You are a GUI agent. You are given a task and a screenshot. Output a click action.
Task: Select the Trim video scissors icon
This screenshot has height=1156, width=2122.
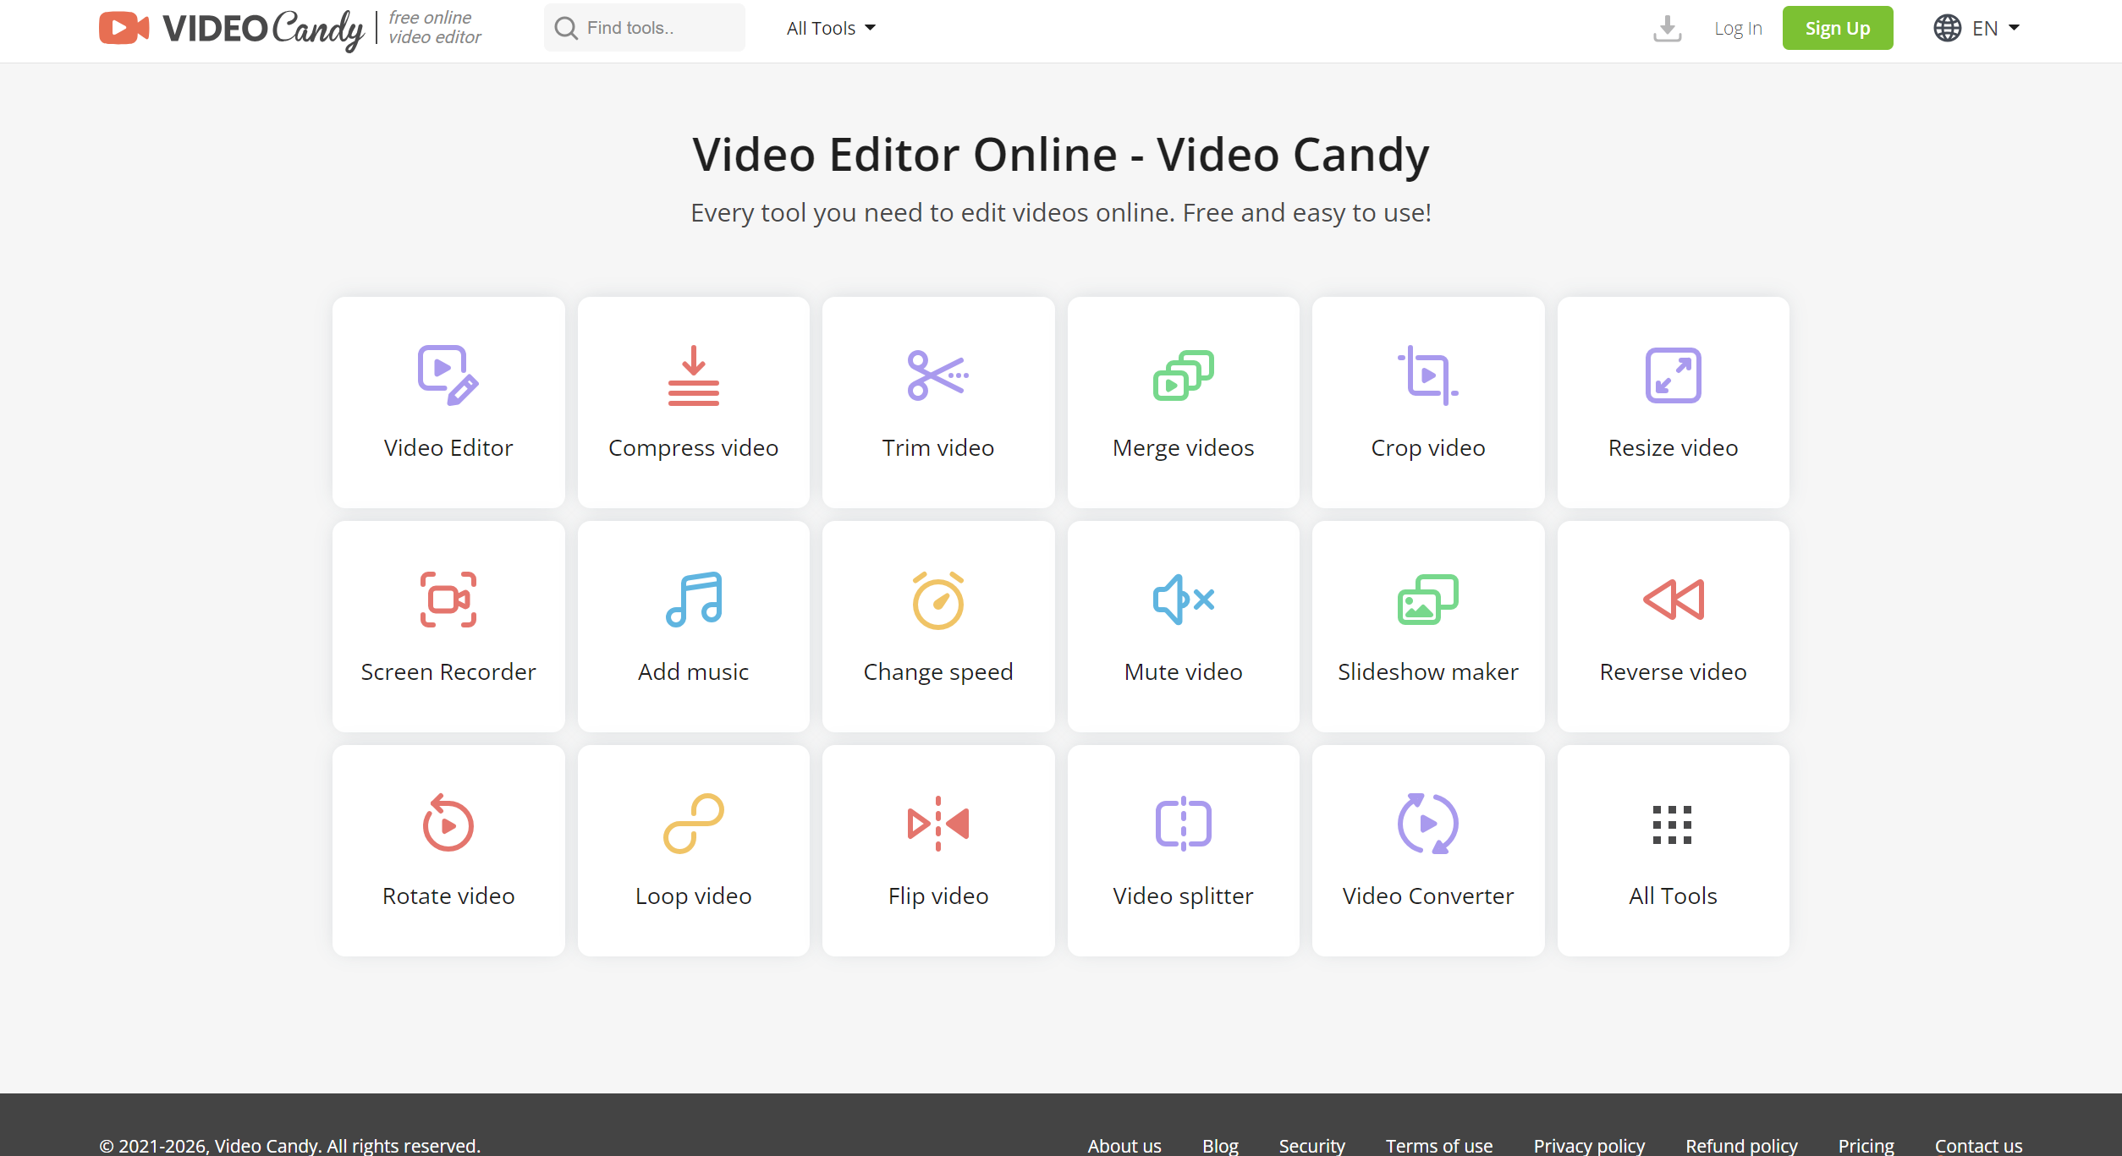(x=937, y=375)
